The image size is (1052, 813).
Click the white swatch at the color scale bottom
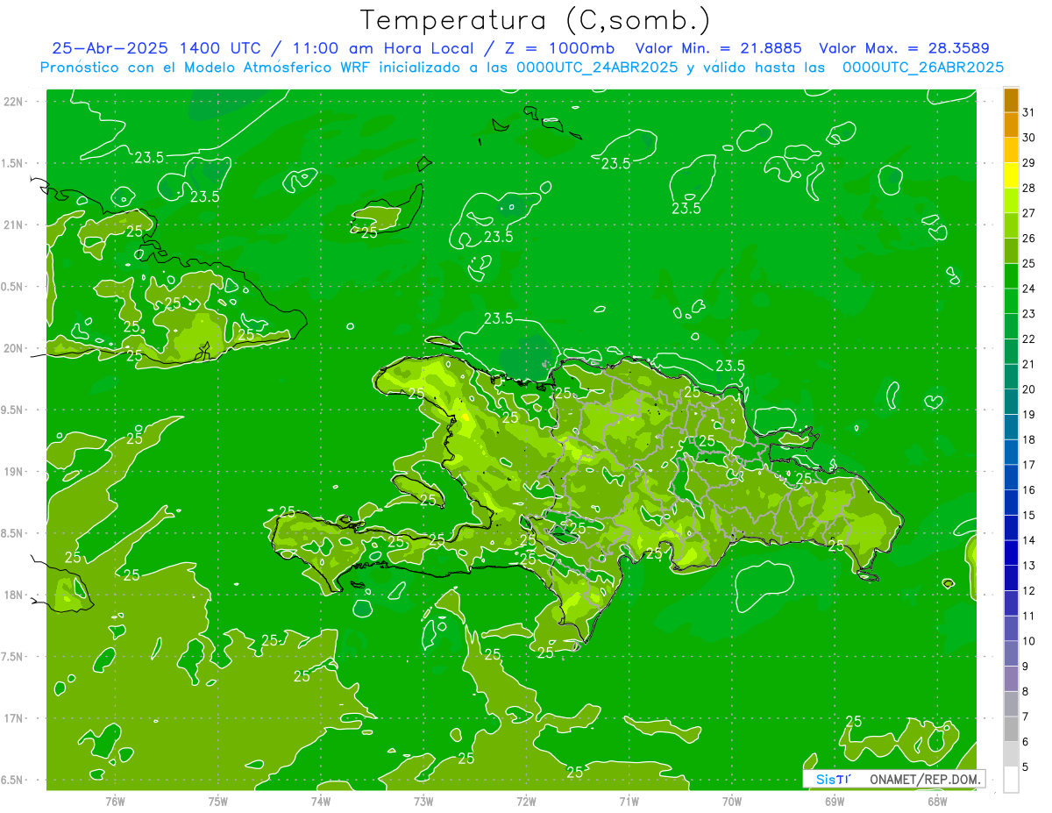tap(1011, 780)
